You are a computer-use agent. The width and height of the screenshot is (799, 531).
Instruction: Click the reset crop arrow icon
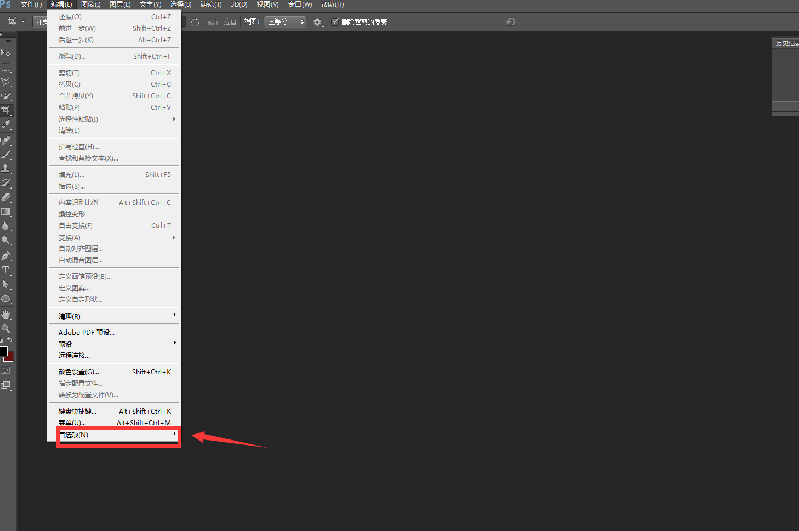tap(510, 22)
